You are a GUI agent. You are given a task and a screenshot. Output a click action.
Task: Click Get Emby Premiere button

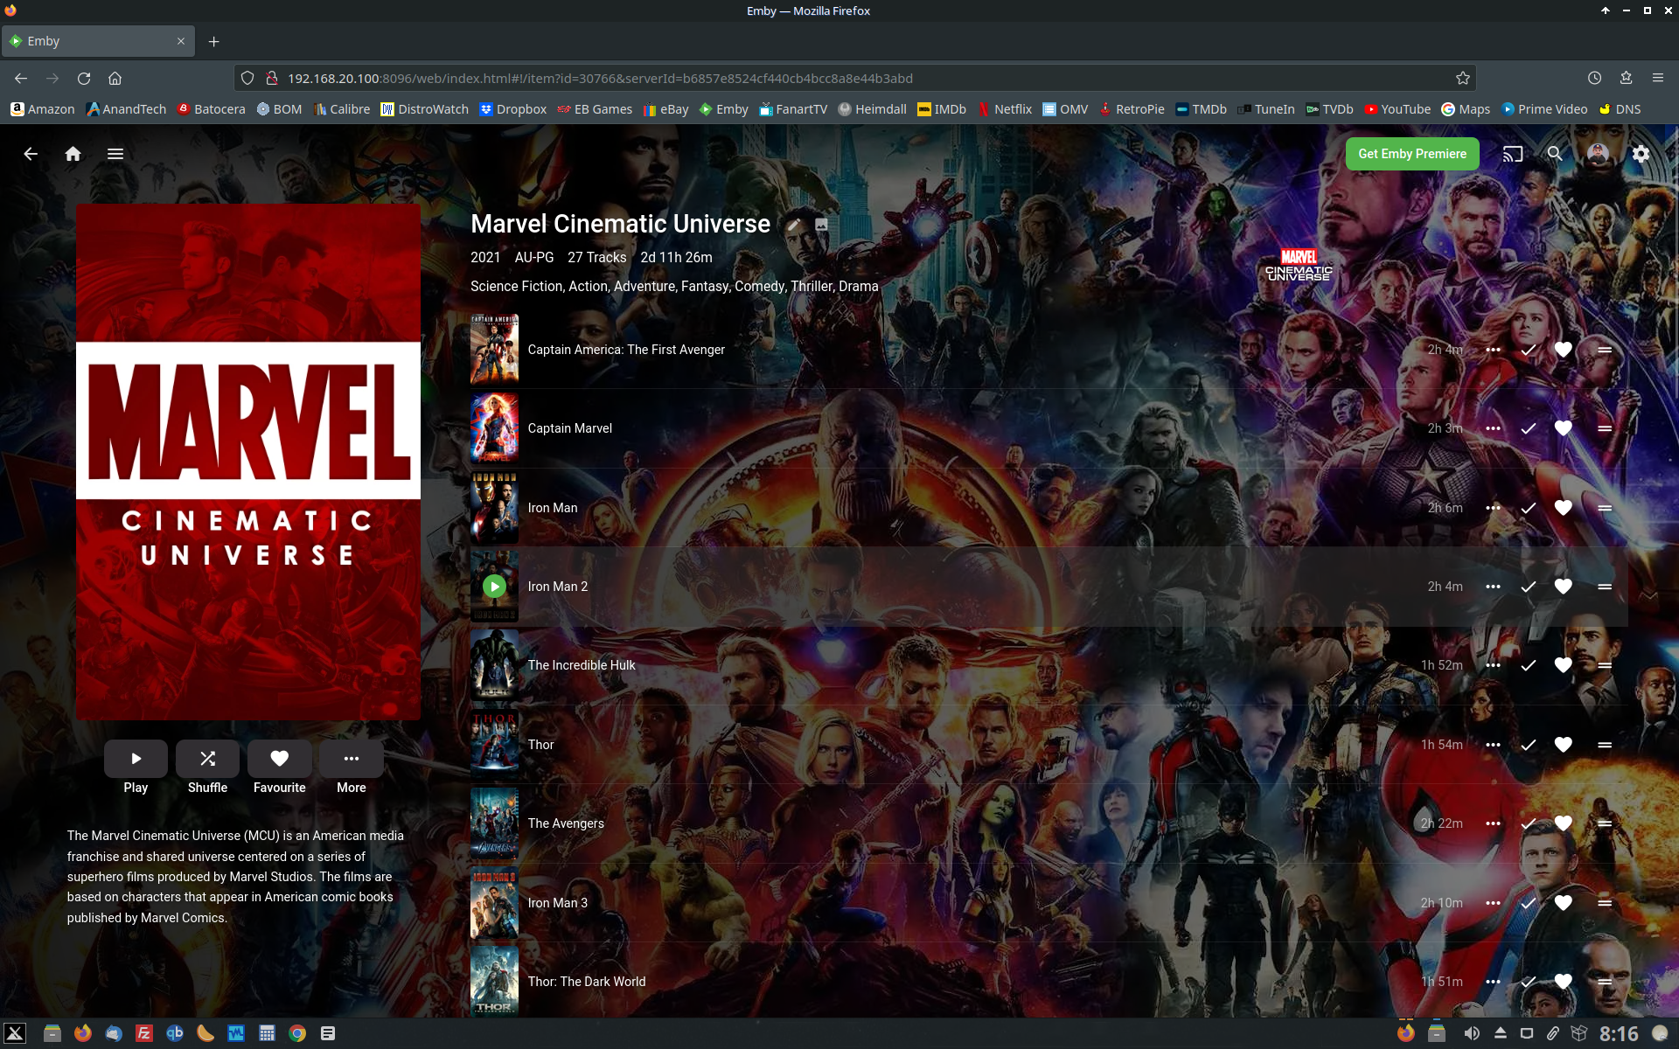[1412, 154]
